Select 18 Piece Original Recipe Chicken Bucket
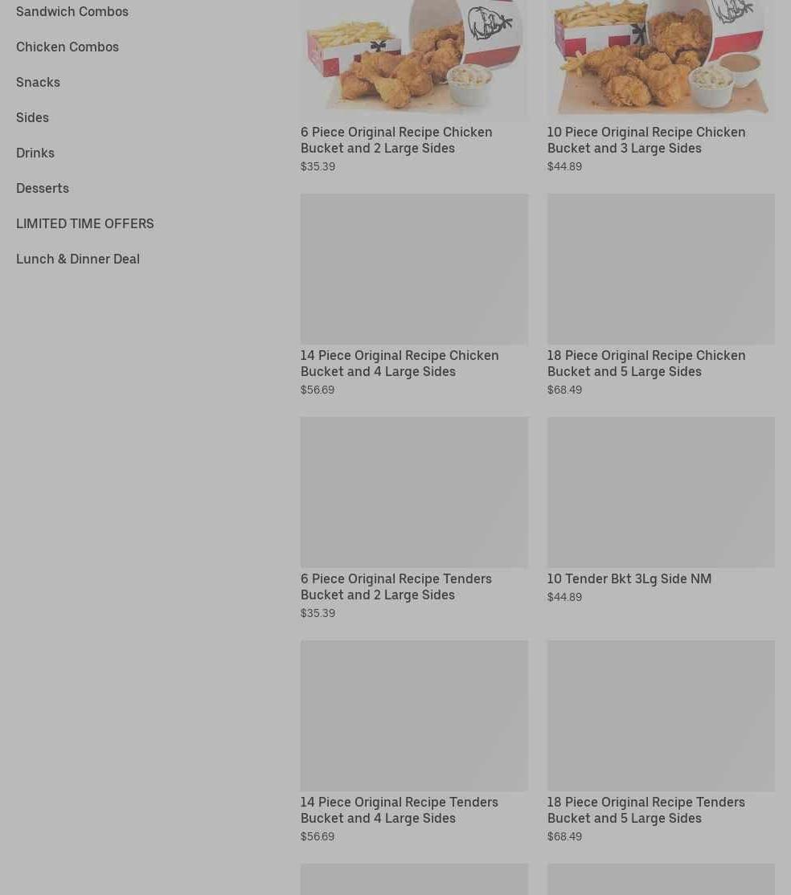791x895 pixels. point(646,364)
